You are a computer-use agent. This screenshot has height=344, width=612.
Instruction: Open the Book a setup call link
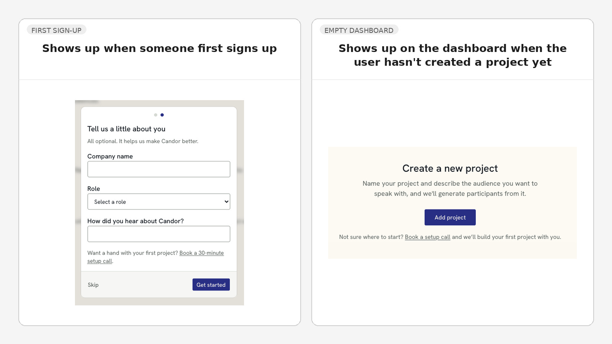(x=428, y=237)
